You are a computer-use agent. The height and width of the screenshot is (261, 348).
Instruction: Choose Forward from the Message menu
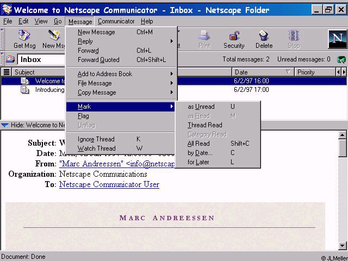(x=121, y=51)
